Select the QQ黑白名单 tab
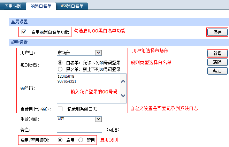The image size is (229, 147). pos(41,6)
